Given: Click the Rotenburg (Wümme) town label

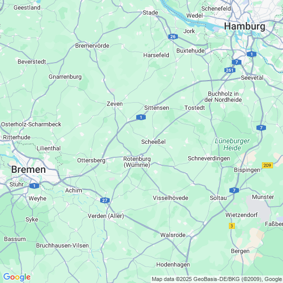Looking at the screenshot, I should [x=137, y=162].
